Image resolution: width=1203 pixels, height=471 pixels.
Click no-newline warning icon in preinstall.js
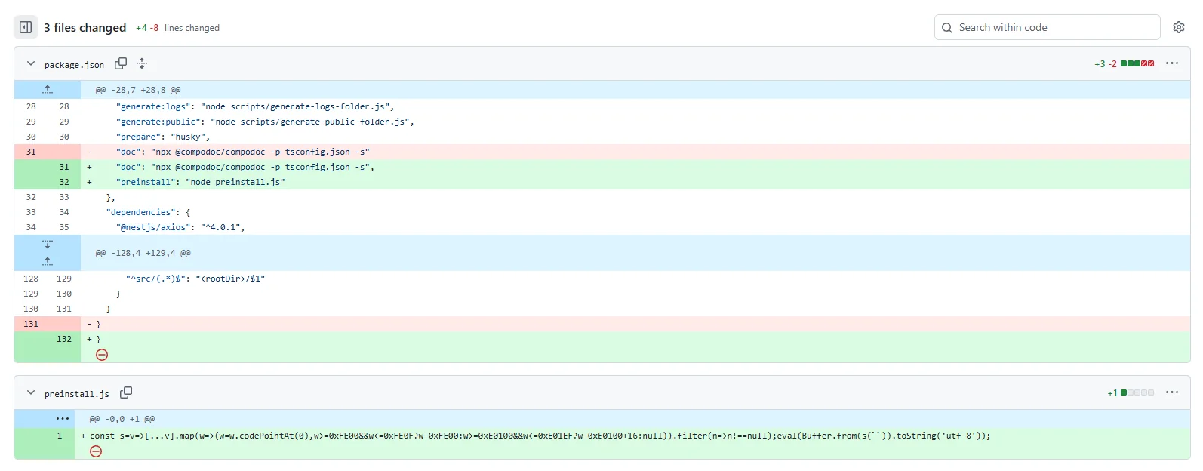[x=96, y=451]
